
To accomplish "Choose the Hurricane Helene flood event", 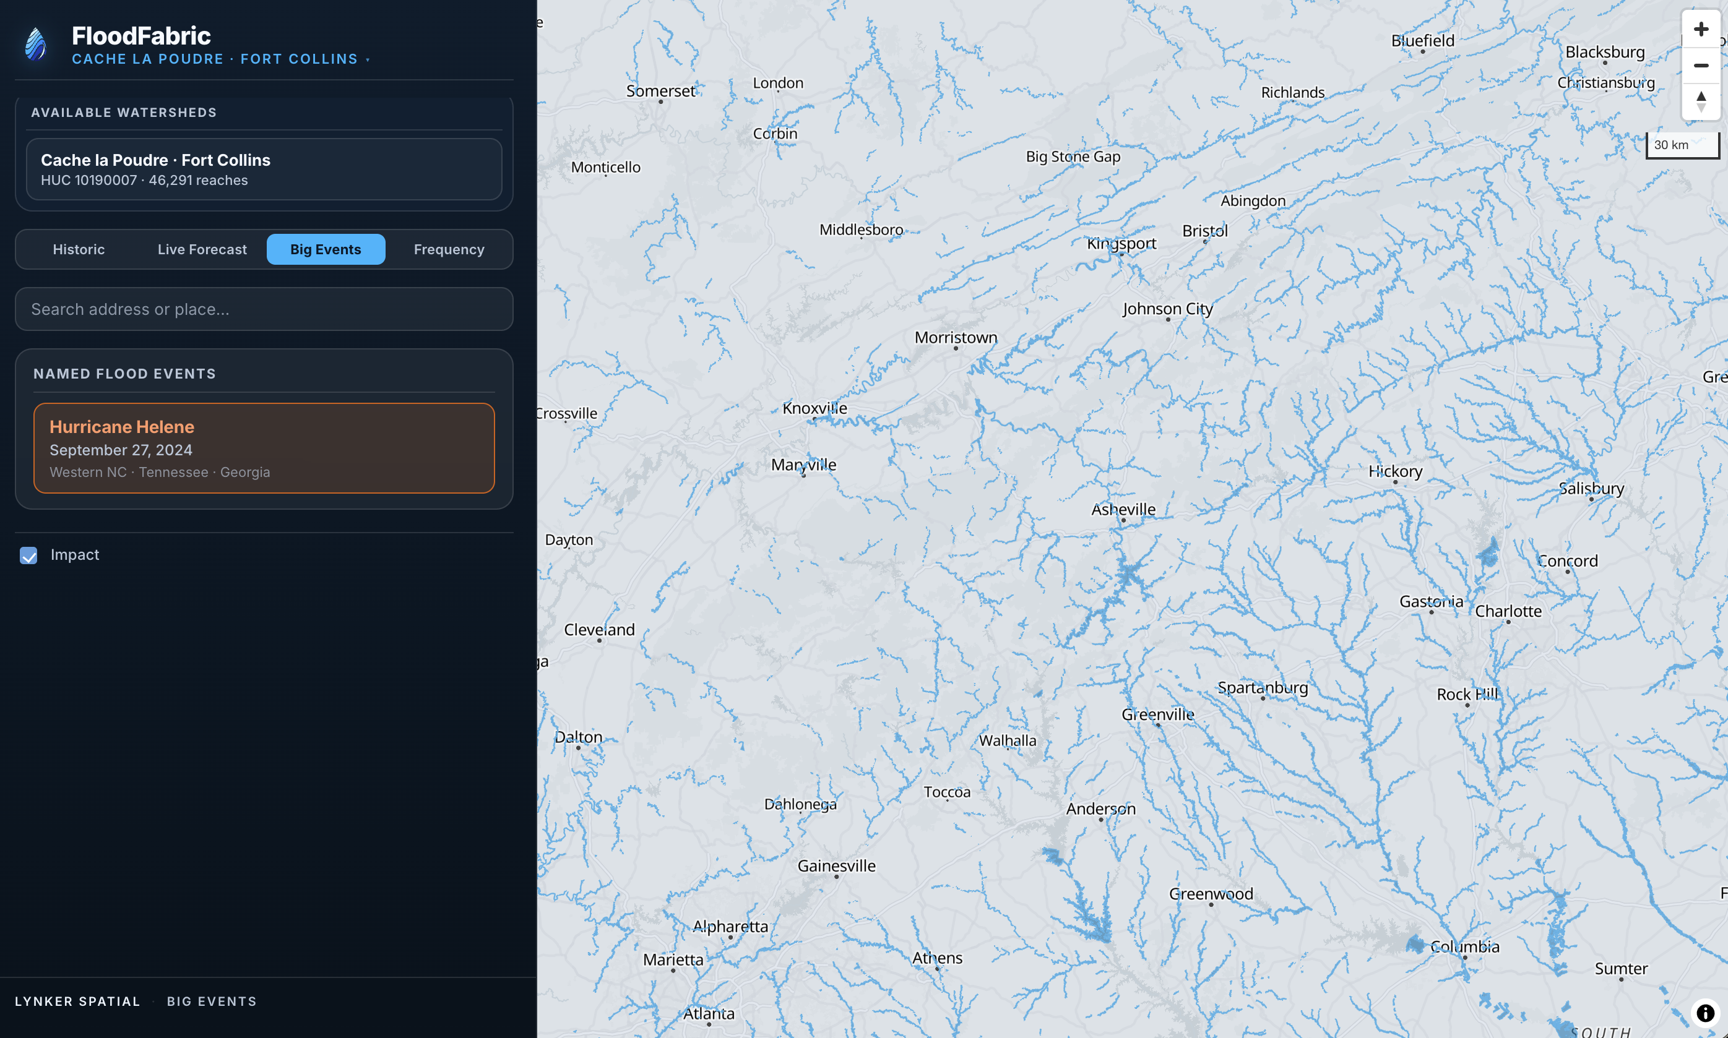I will (264, 448).
